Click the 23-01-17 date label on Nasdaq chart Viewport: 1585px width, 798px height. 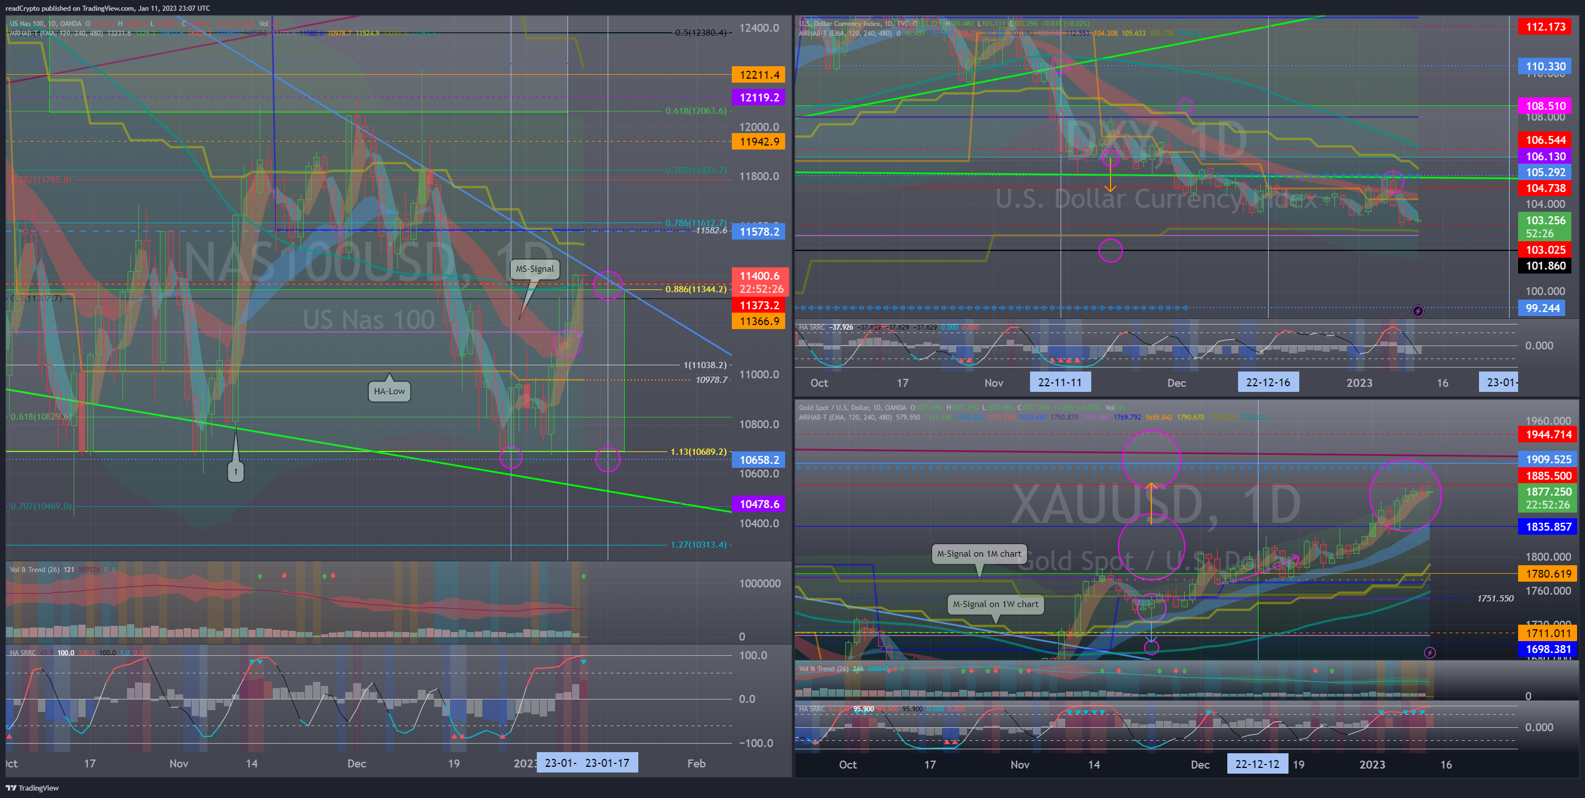[607, 763]
